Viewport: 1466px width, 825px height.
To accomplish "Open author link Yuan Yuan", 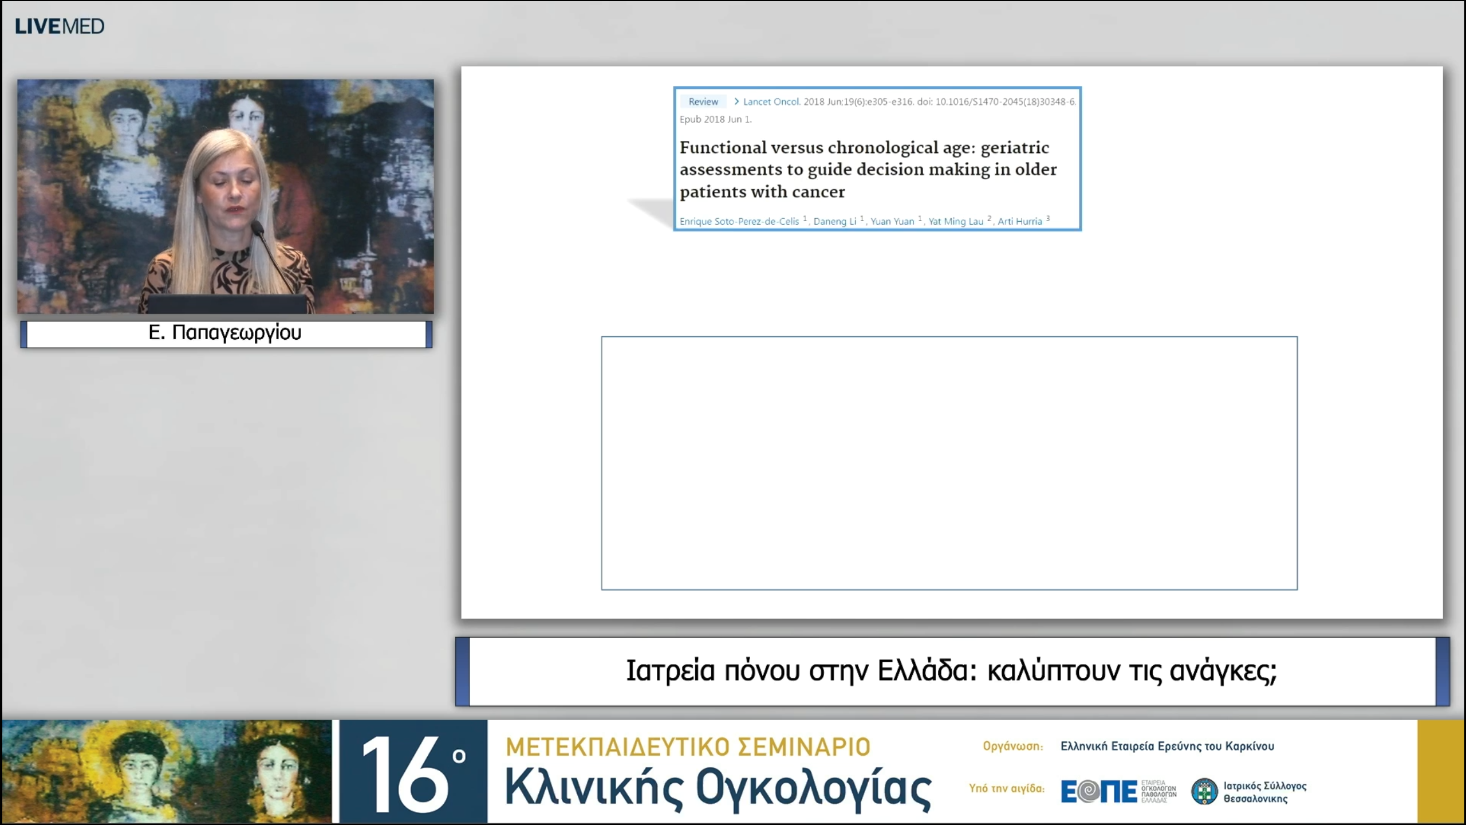I will tap(892, 221).
